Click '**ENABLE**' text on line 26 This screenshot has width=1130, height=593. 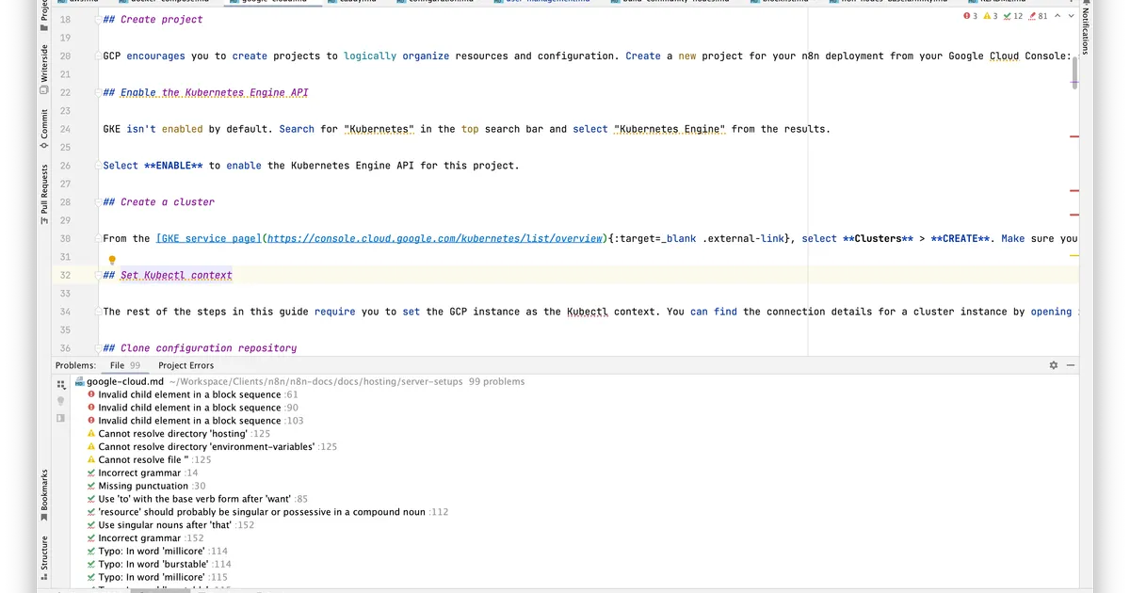(x=173, y=166)
